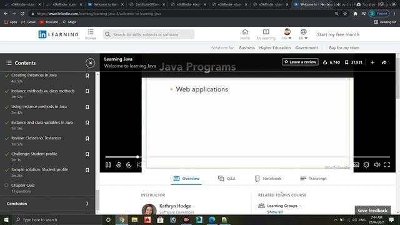Open Creating instances in Java lesson
400x225 pixels.
coord(34,75)
